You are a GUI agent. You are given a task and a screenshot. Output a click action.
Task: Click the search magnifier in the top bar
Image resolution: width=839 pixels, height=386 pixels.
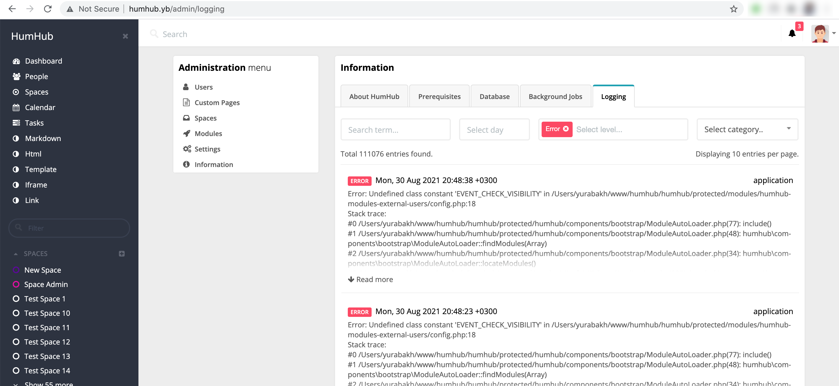point(155,33)
